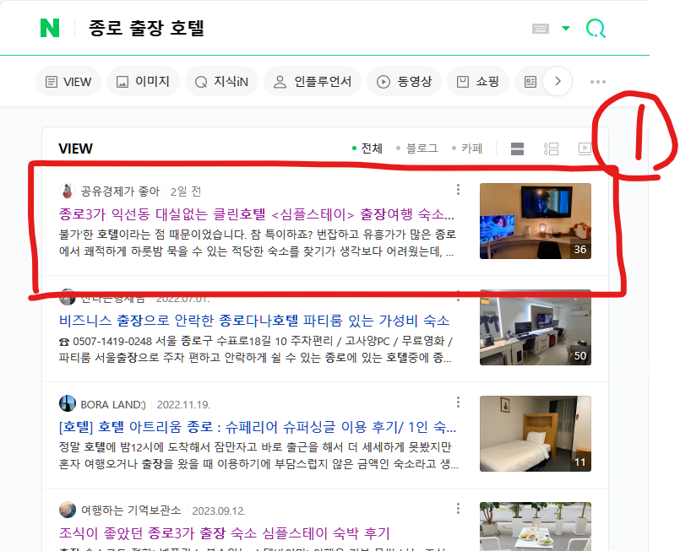Select the VIEW tab
The height and width of the screenshot is (551, 680).
pyautogui.click(x=68, y=82)
